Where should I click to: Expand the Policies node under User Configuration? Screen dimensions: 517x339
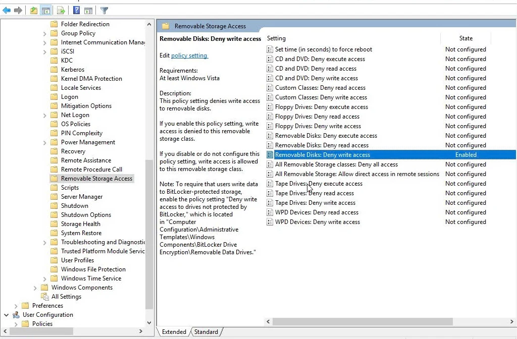click(x=16, y=324)
